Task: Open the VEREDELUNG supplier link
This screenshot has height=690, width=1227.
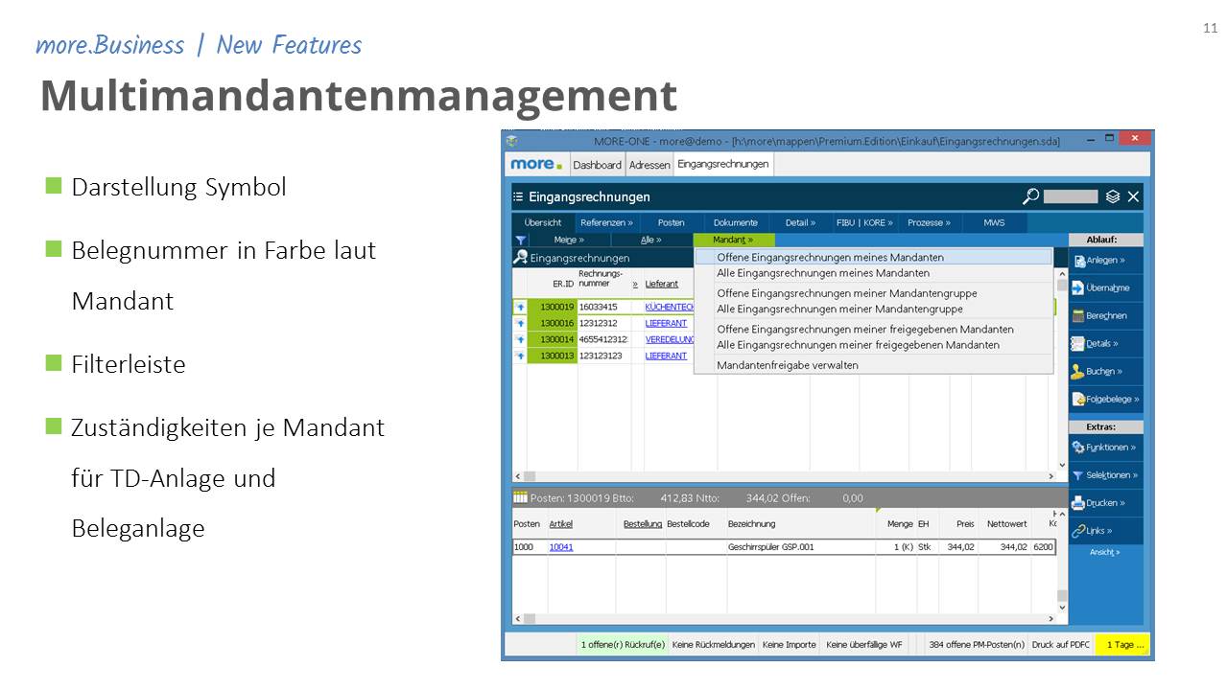Action: 670,339
